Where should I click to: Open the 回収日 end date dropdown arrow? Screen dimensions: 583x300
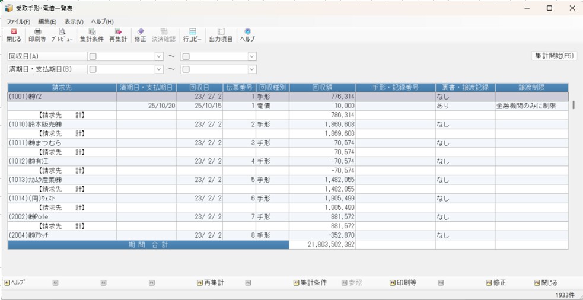252,56
